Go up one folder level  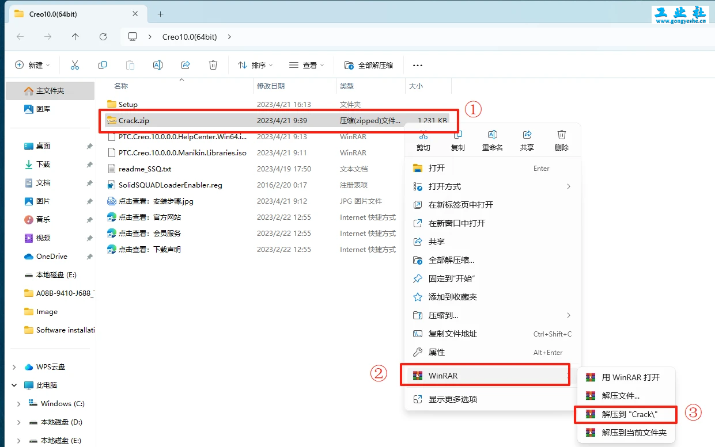(75, 36)
